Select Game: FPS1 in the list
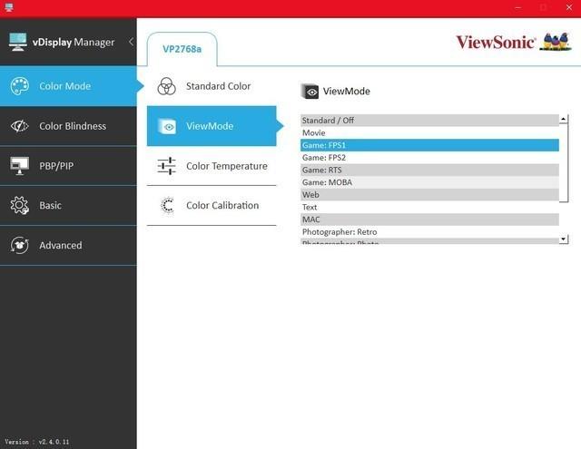Screen dimensions: 581x449 (x=429, y=145)
